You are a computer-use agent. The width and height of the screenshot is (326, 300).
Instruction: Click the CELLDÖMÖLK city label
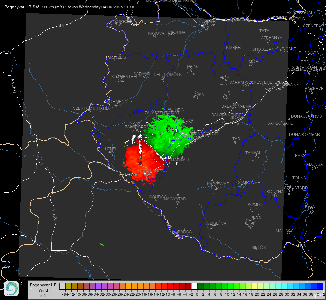pyautogui.click(x=167, y=75)
